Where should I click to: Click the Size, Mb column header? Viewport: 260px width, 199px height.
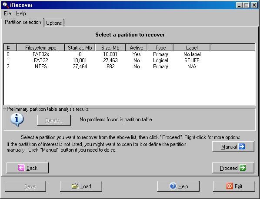(x=110, y=48)
